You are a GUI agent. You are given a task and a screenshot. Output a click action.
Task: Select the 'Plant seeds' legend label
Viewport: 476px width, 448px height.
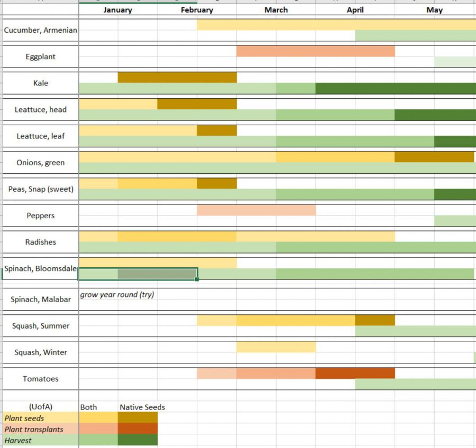coord(41,418)
